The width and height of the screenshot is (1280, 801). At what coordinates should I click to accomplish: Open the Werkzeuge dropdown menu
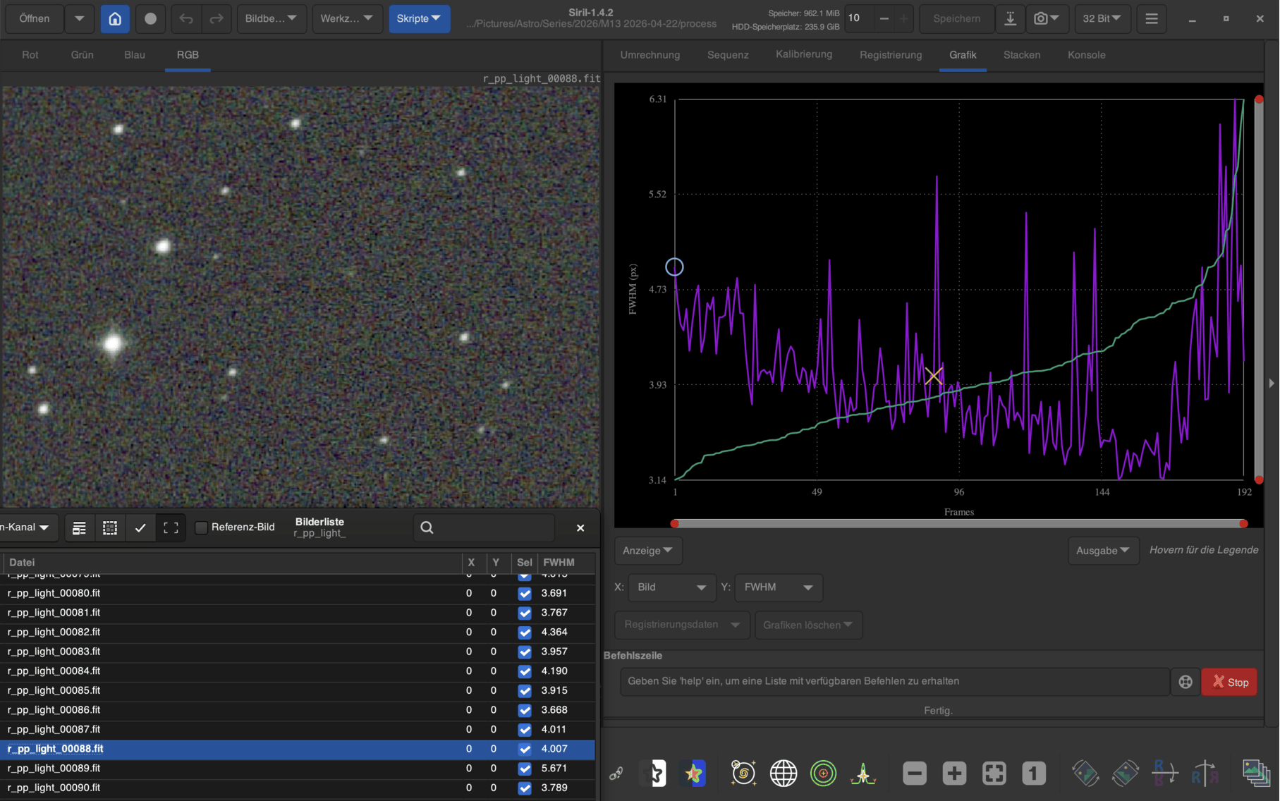click(x=347, y=18)
